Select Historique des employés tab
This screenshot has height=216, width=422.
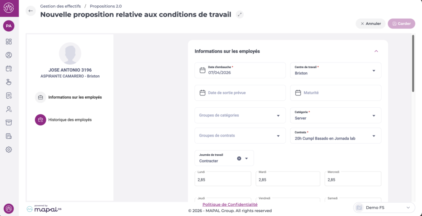(70, 120)
